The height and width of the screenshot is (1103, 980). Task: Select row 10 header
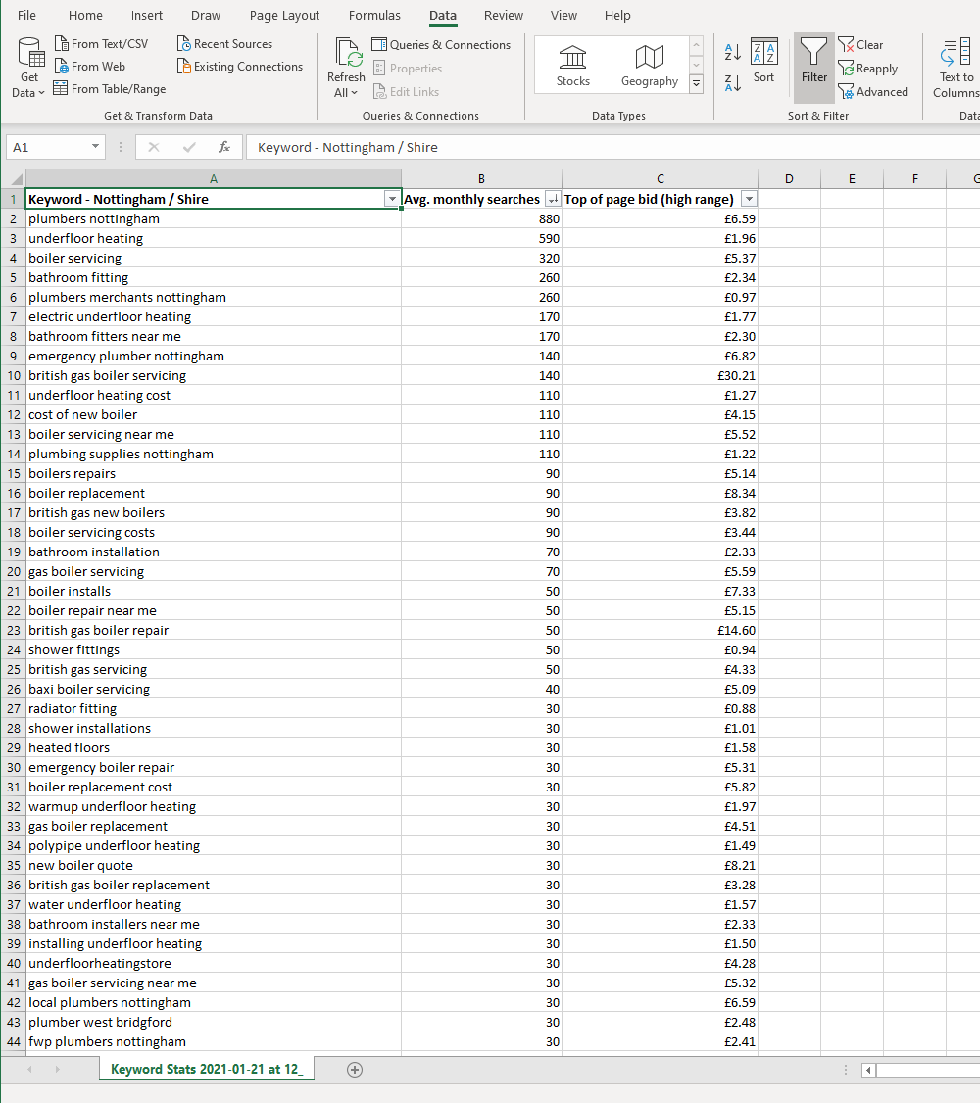(14, 375)
